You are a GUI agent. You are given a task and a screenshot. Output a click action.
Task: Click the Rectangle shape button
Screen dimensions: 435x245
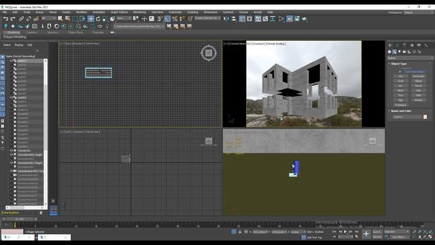(x=419, y=76)
